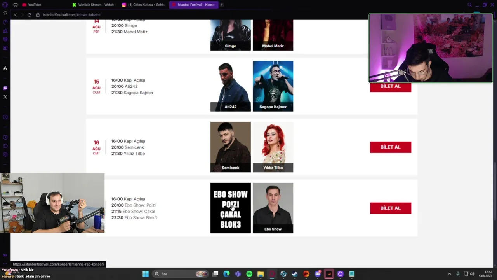Click the taskbar Ara search box
Viewport: 497px width, 280px height.
pos(181,274)
